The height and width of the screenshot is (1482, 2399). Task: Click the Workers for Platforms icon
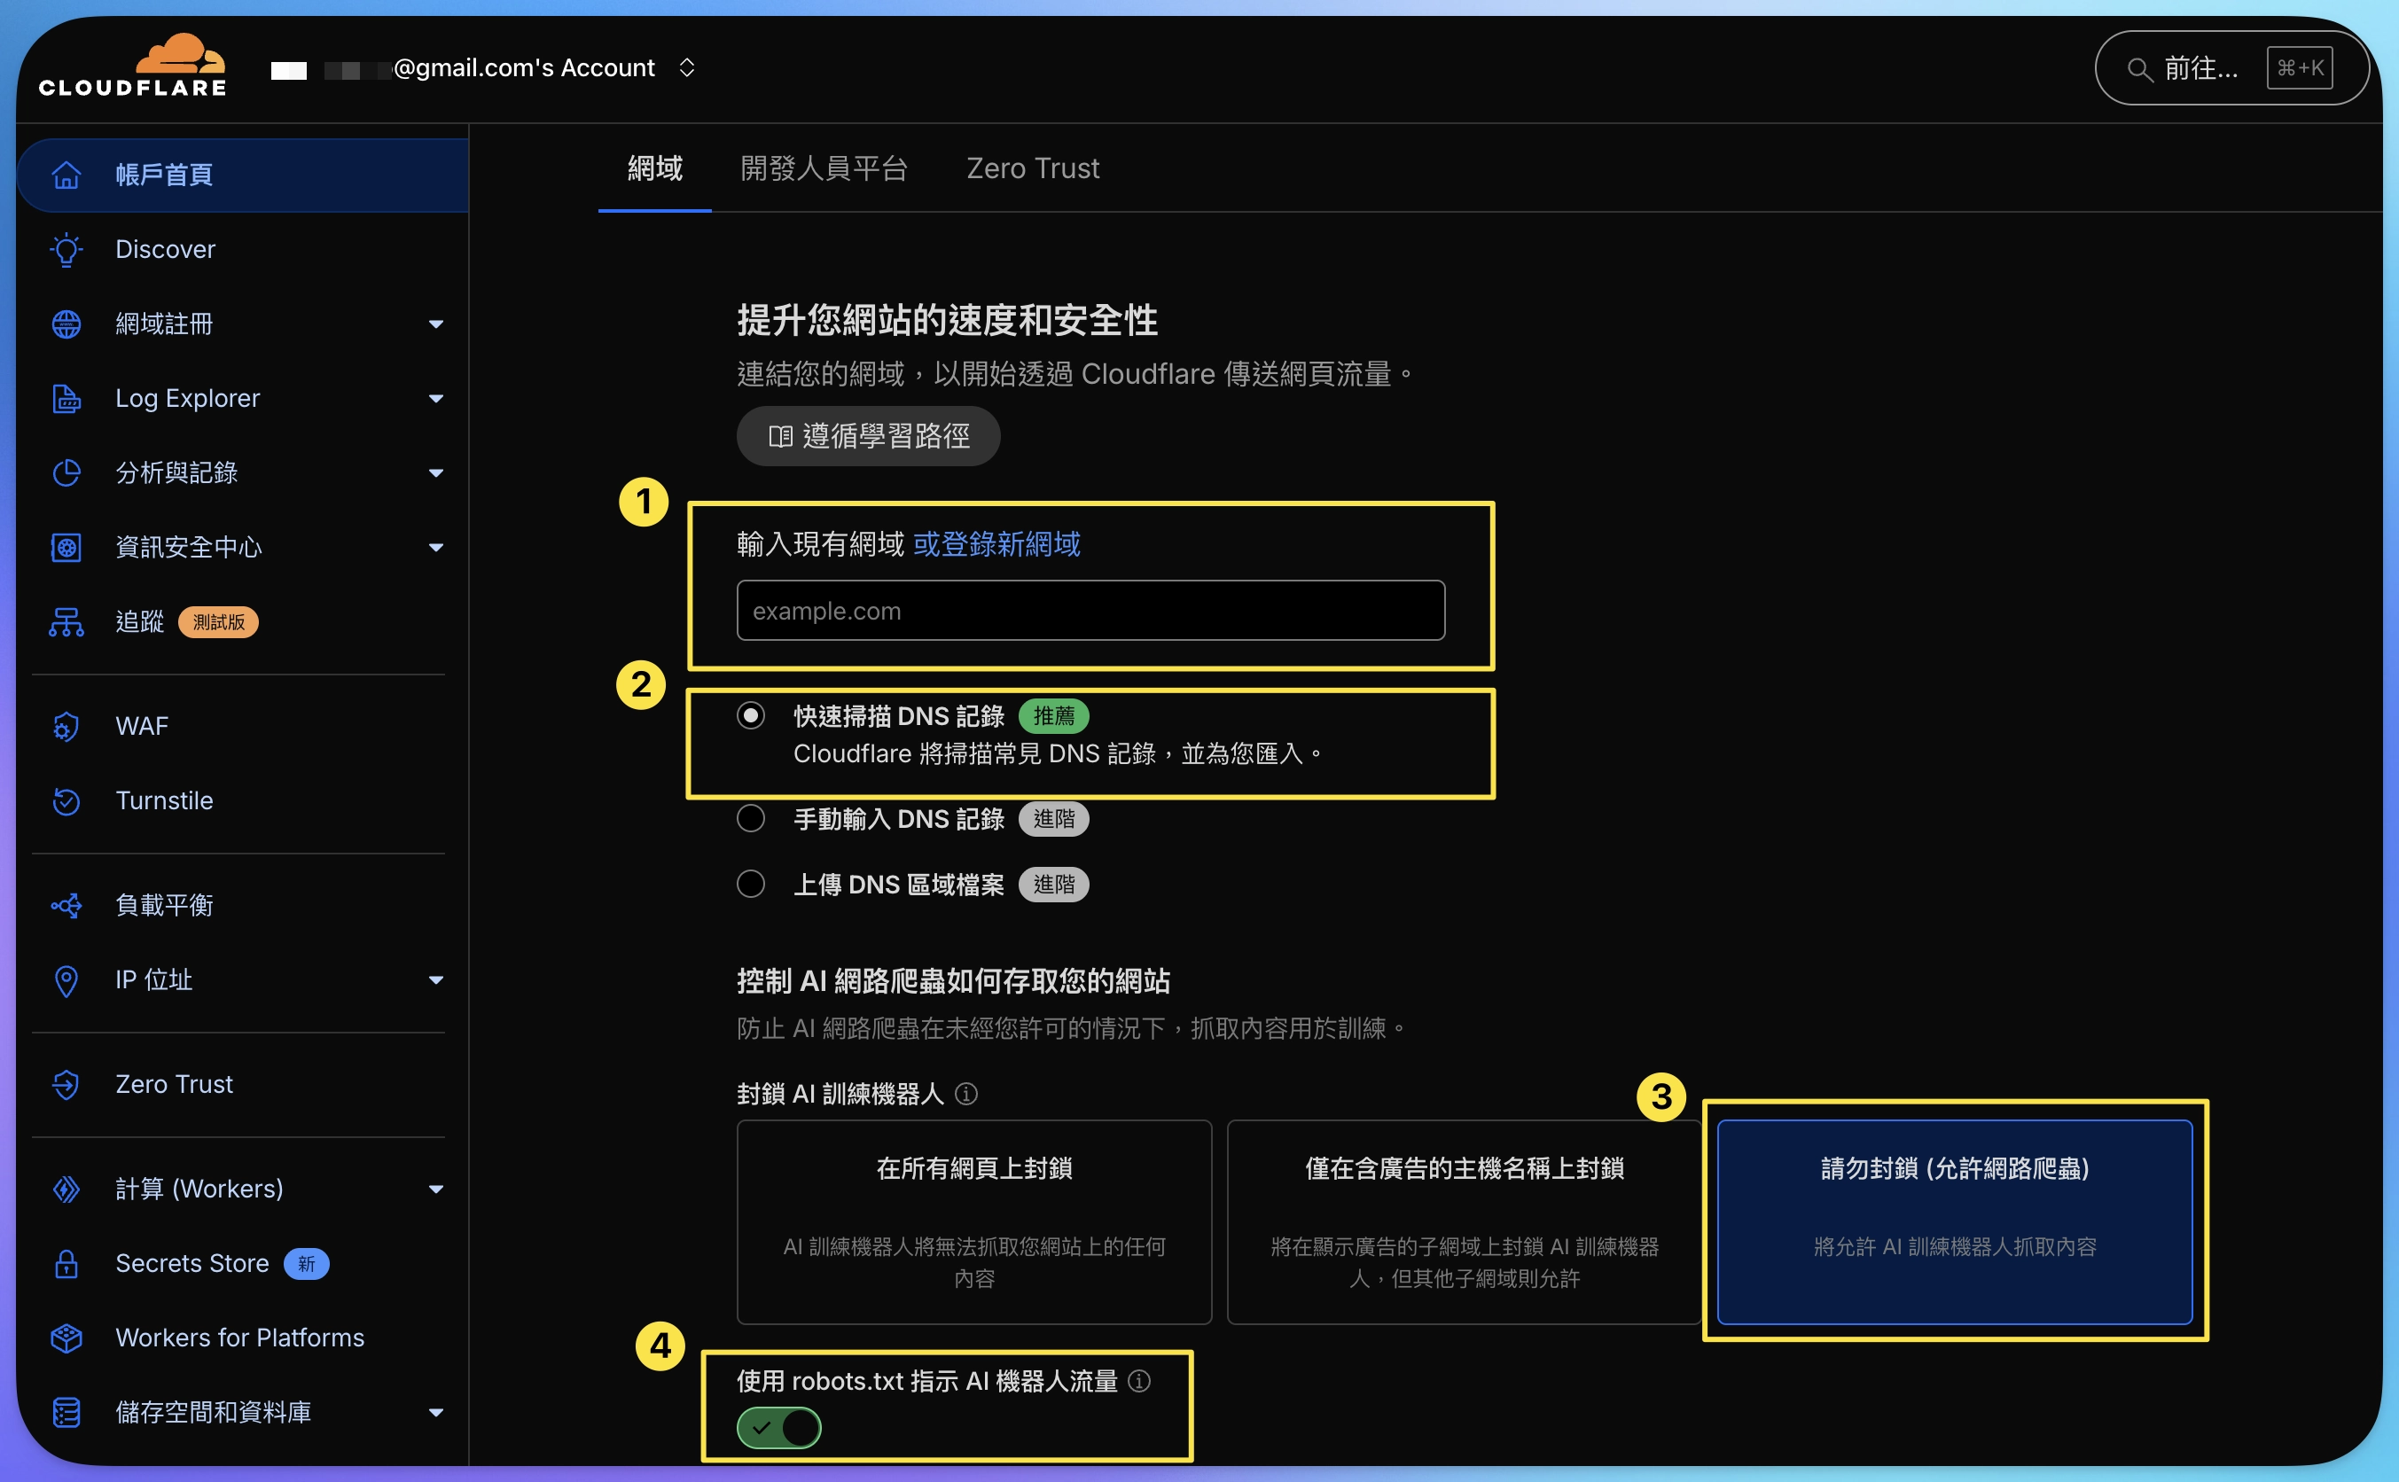[66, 1338]
